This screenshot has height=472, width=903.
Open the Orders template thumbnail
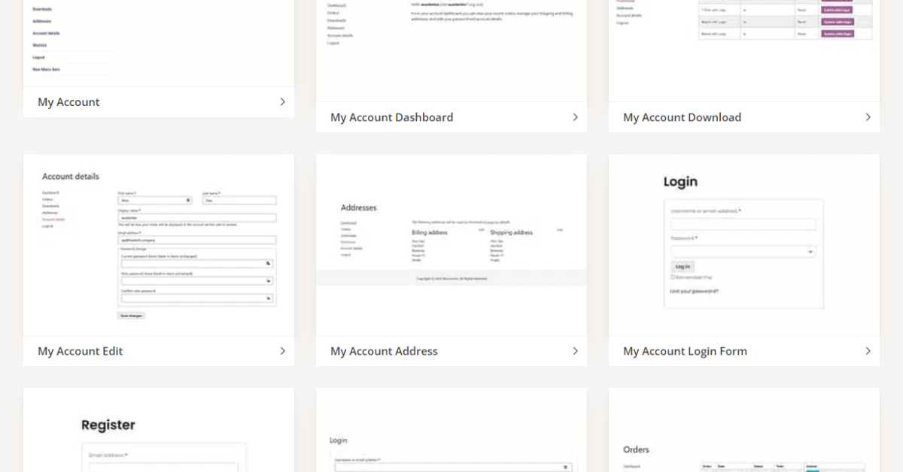[x=743, y=430]
